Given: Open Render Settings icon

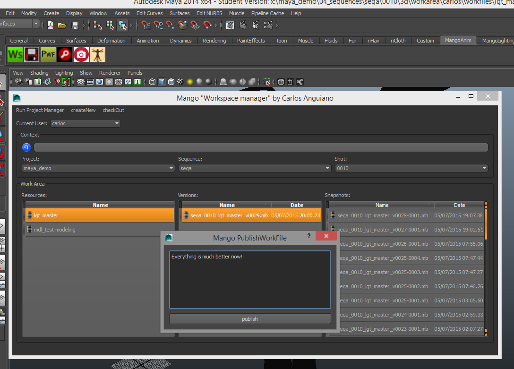Looking at the screenshot, I should click(x=268, y=25).
